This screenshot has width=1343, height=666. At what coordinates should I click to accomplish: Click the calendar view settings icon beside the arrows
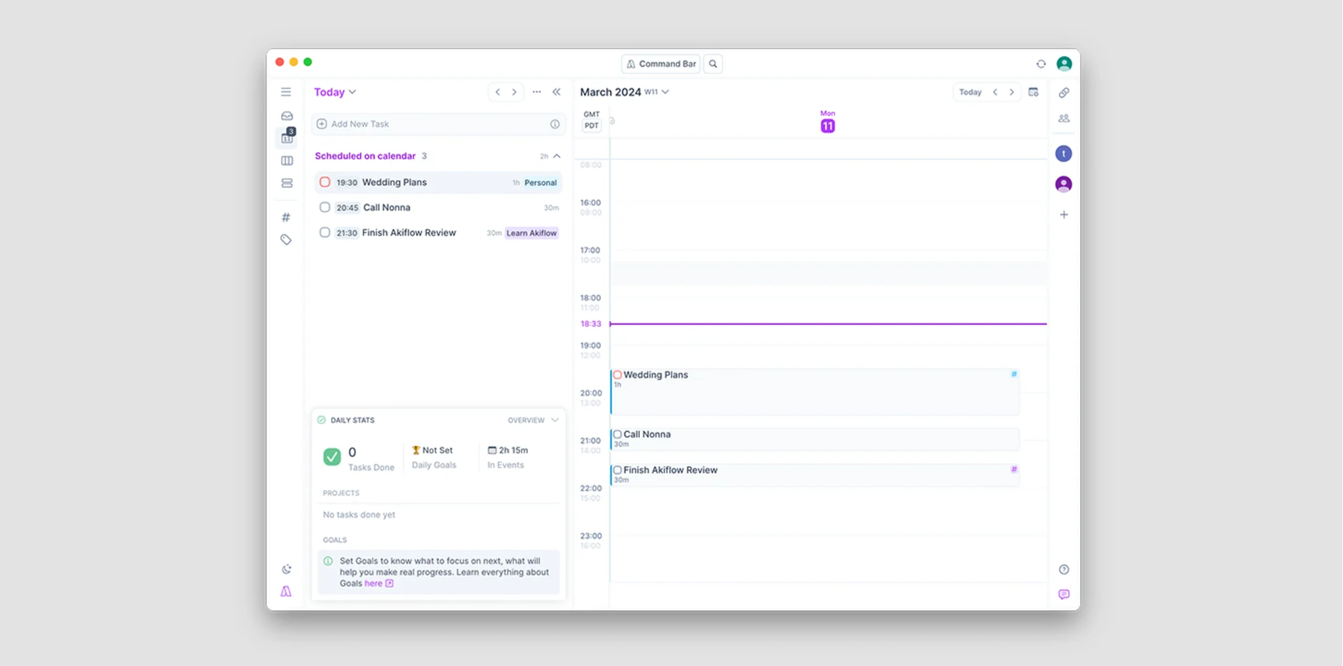tap(1033, 92)
